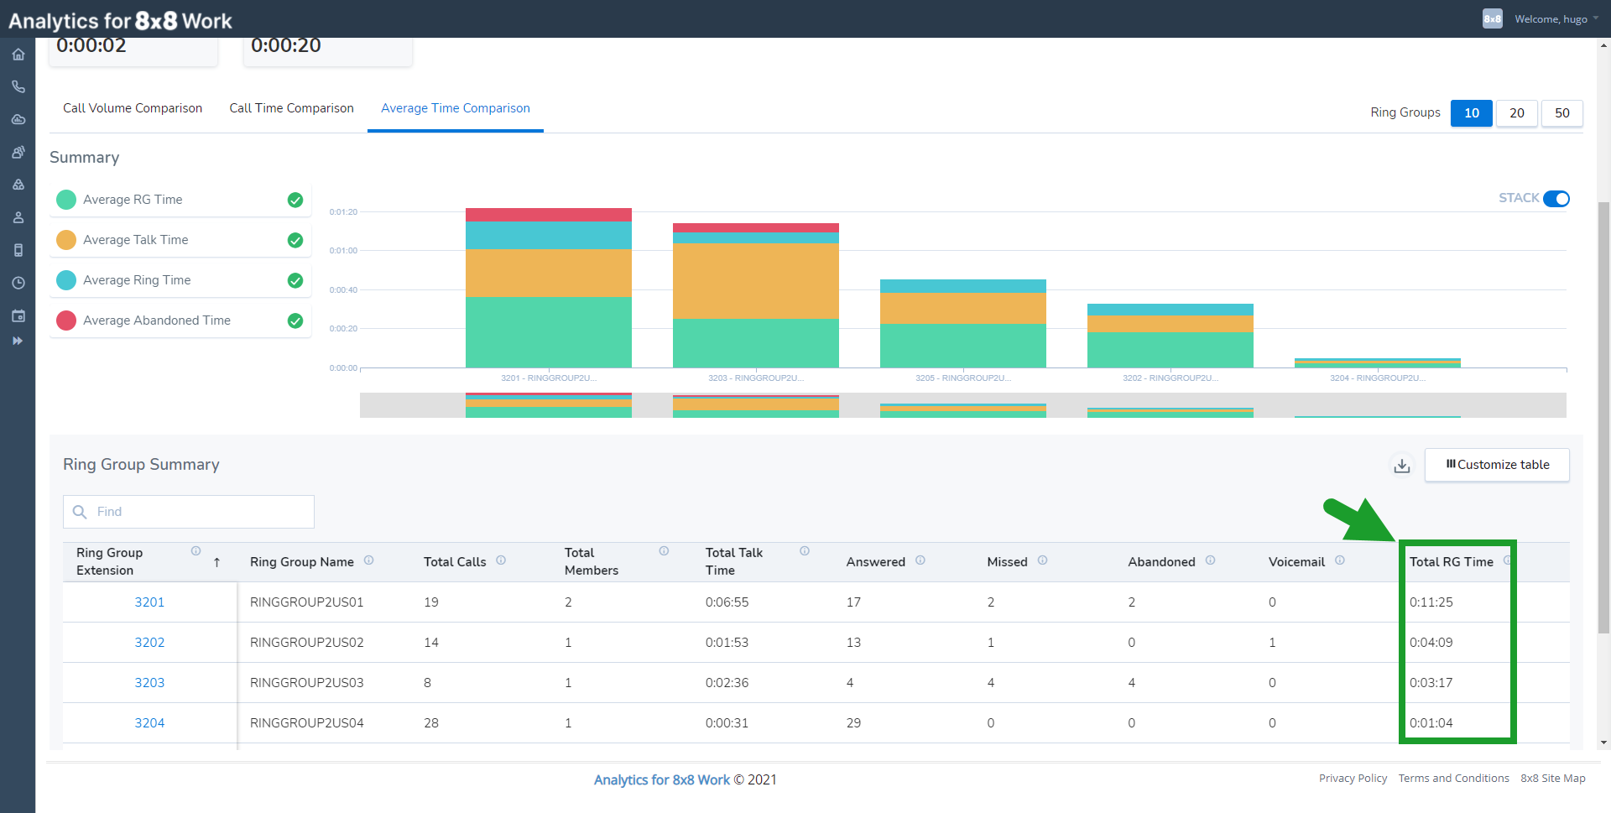Open the Home dashboard icon in sidebar

[18, 54]
